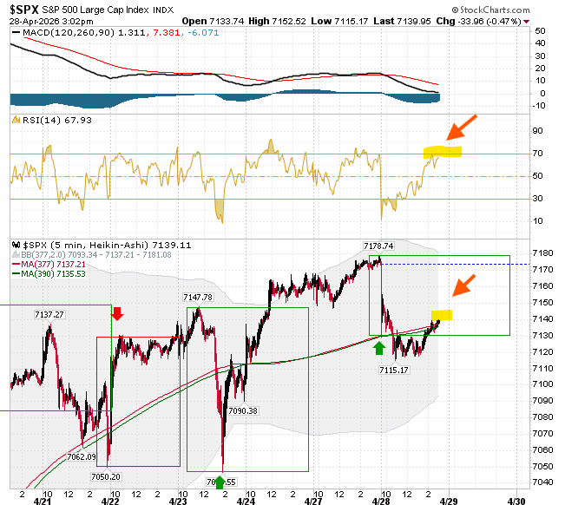Click the 7147.78 peak price label
565x505 pixels.
click(198, 297)
